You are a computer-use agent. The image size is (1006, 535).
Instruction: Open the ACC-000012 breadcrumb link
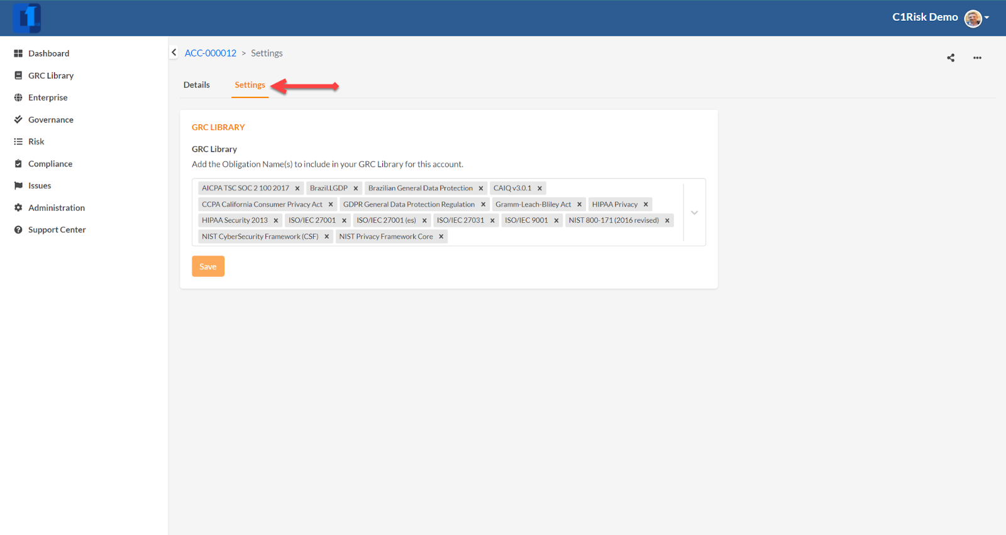(x=211, y=53)
